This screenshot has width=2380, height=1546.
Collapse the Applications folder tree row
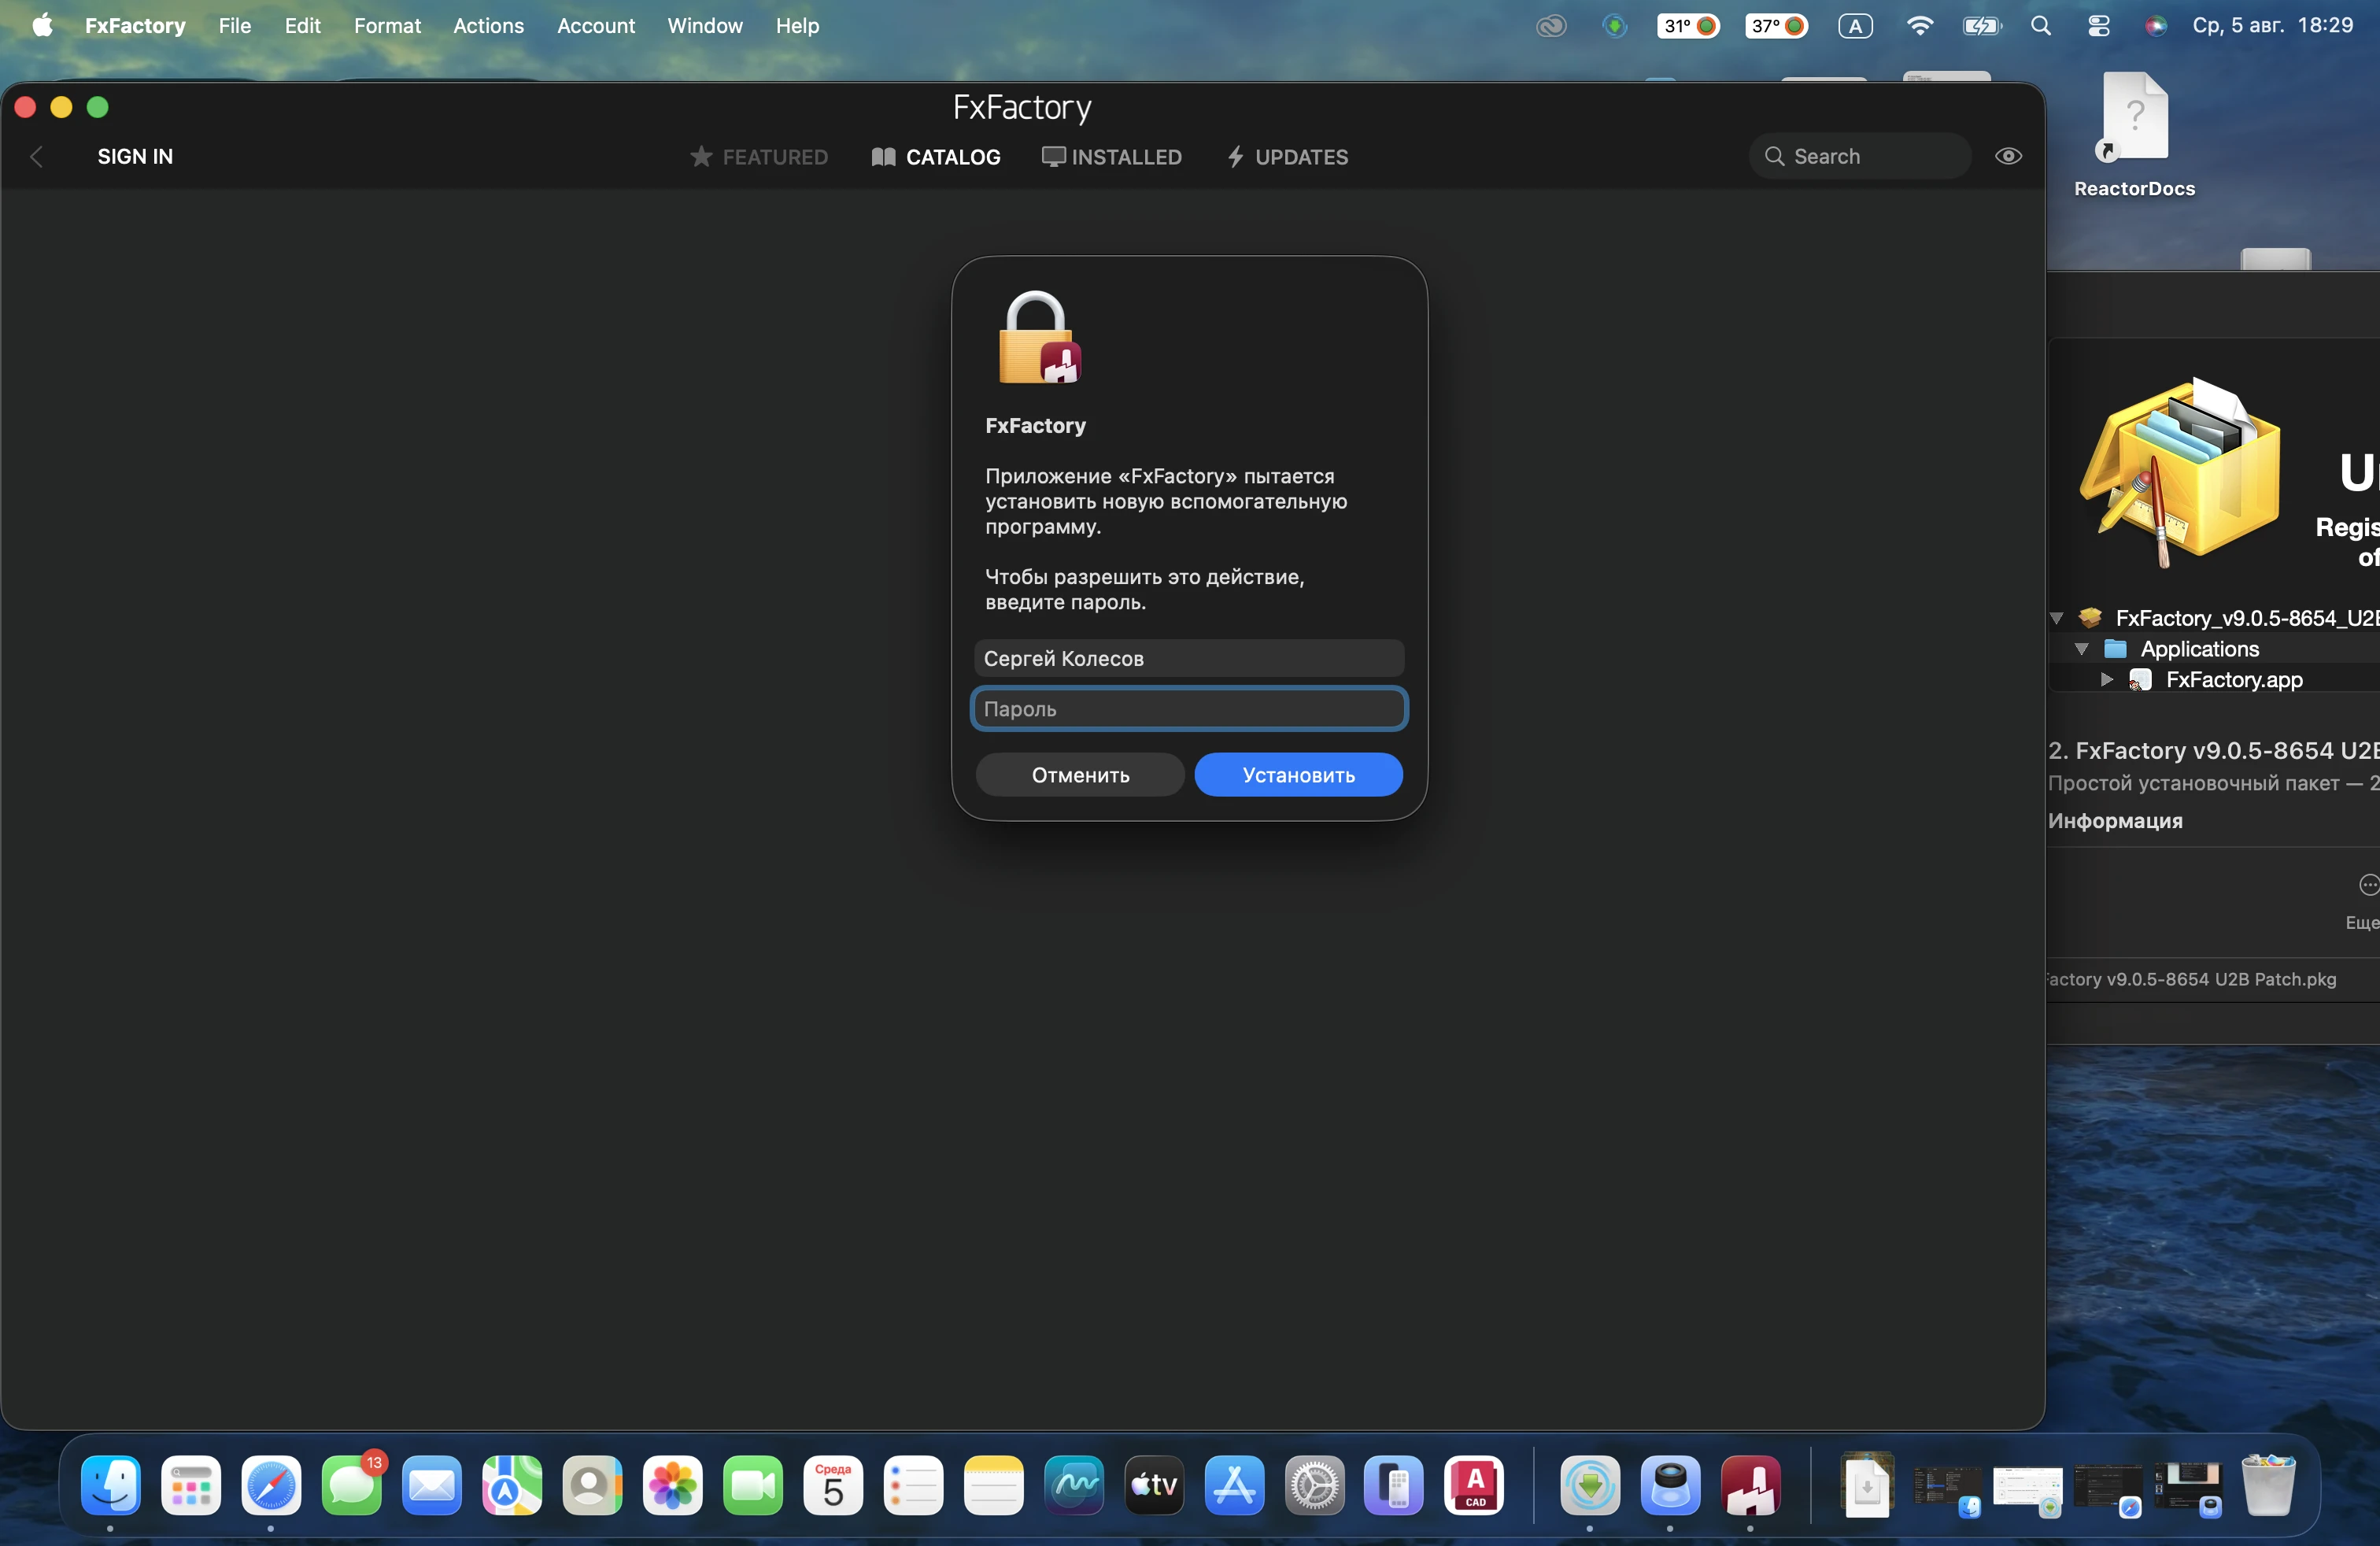(x=2082, y=649)
